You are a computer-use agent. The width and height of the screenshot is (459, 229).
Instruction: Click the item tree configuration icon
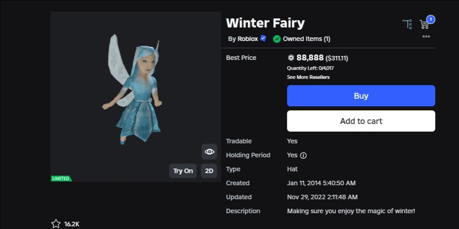407,24
